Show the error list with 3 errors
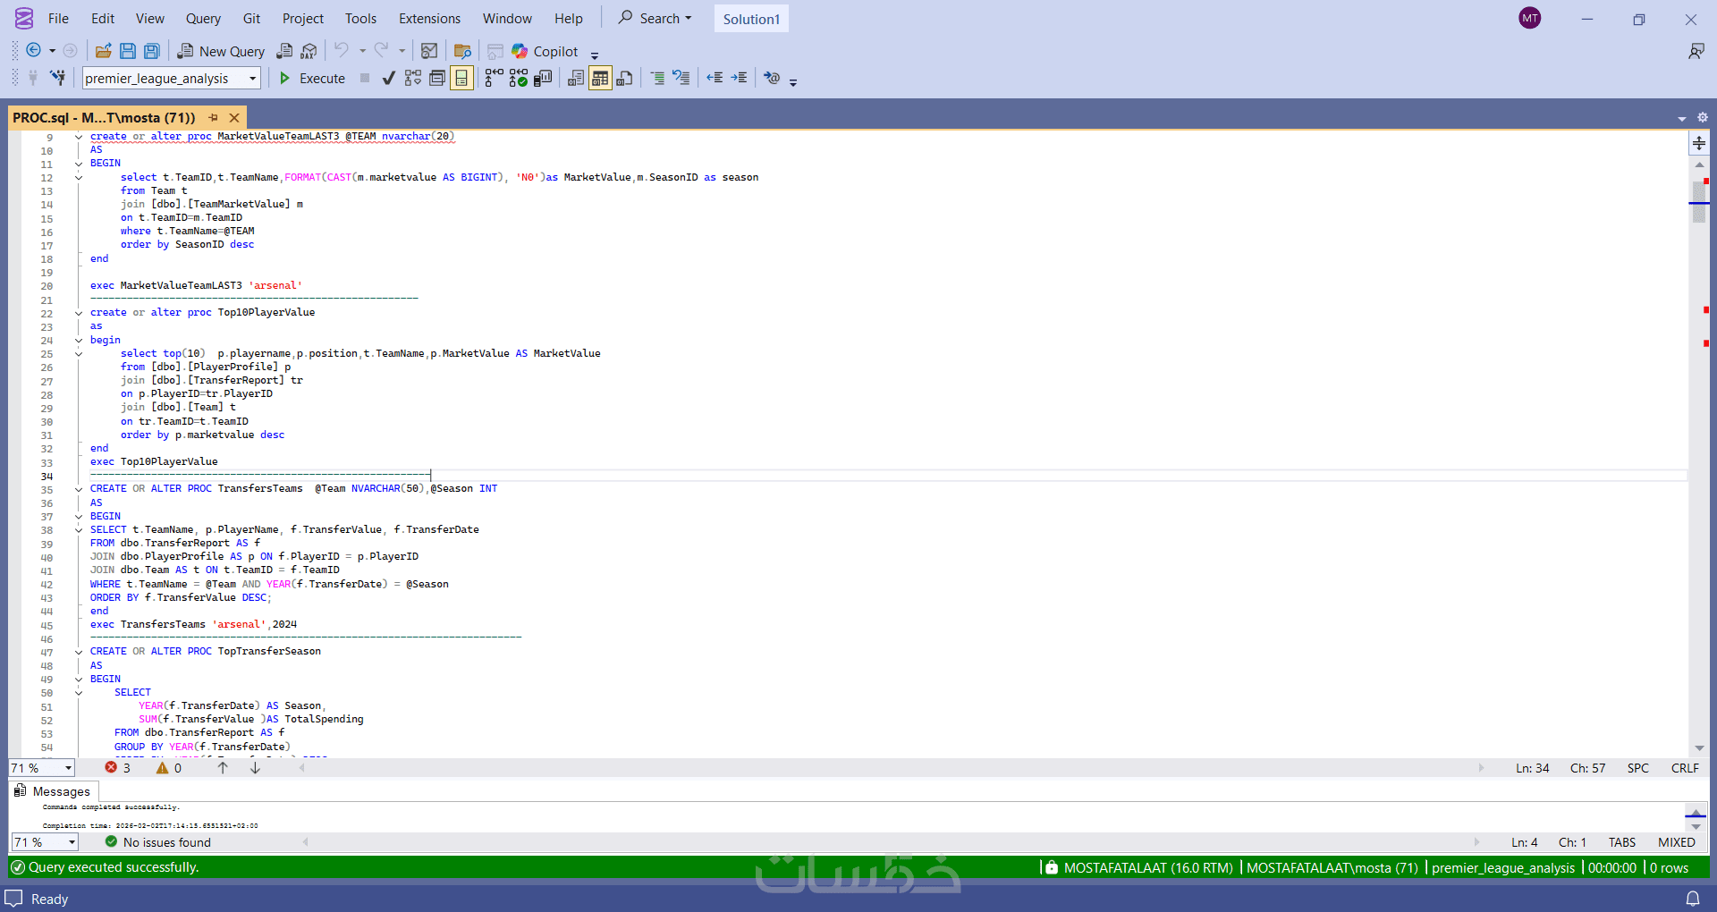 point(118,768)
